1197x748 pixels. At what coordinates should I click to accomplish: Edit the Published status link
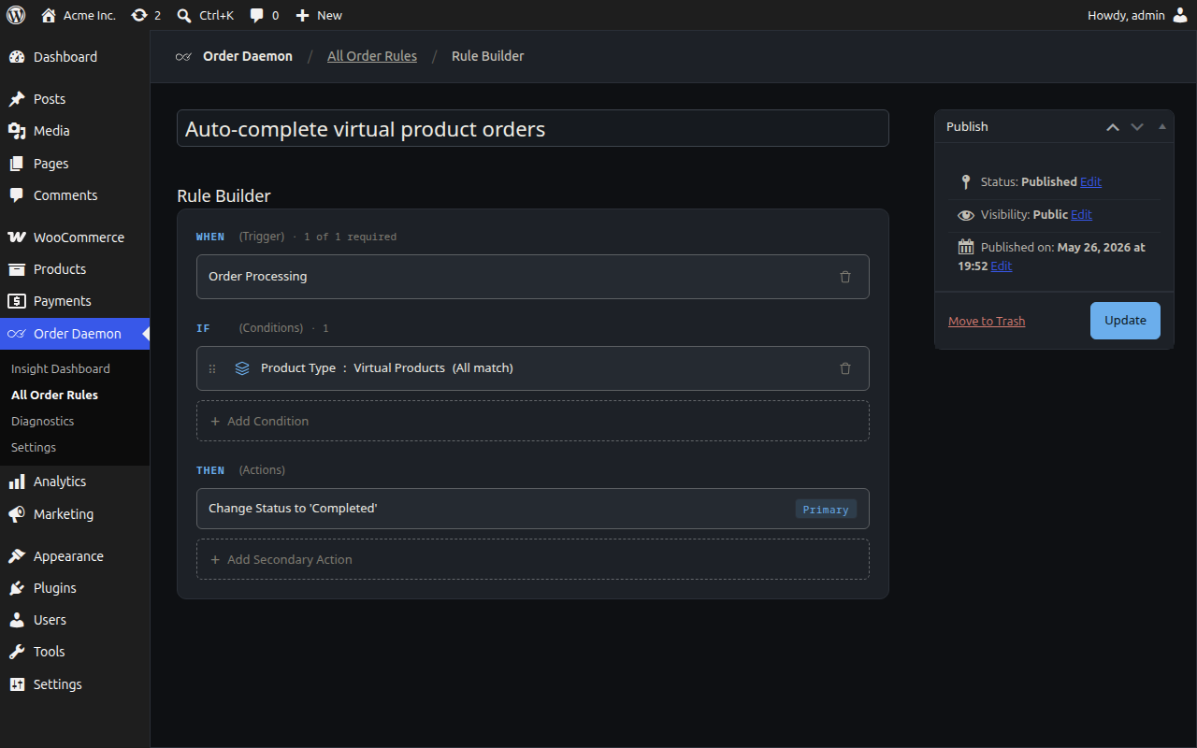coord(1090,182)
